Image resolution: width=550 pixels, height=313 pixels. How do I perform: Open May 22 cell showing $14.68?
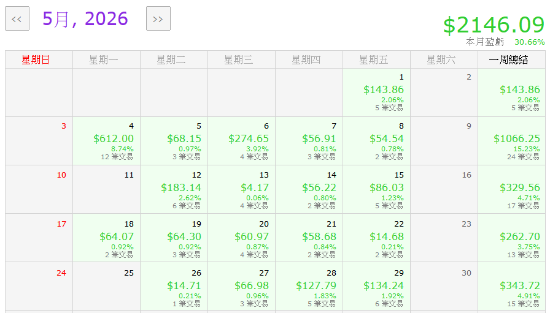coord(376,239)
